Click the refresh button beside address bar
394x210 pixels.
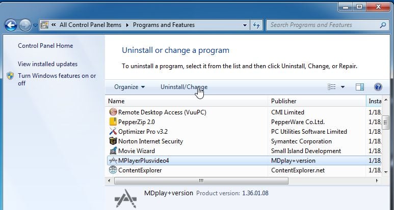pyautogui.click(x=257, y=25)
